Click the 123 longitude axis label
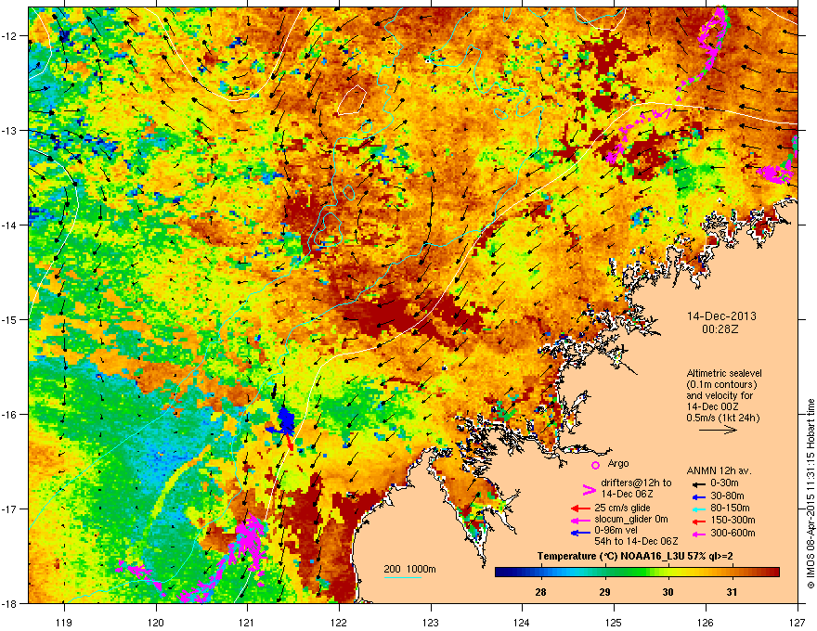This screenshot has height=631, width=817. [x=431, y=622]
